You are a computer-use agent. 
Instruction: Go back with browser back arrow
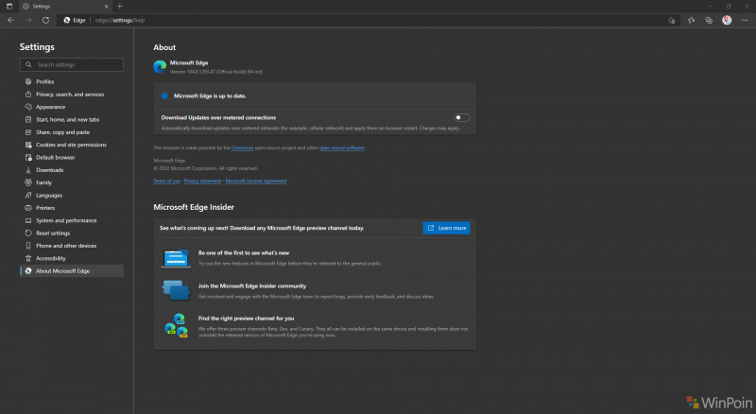click(x=10, y=20)
